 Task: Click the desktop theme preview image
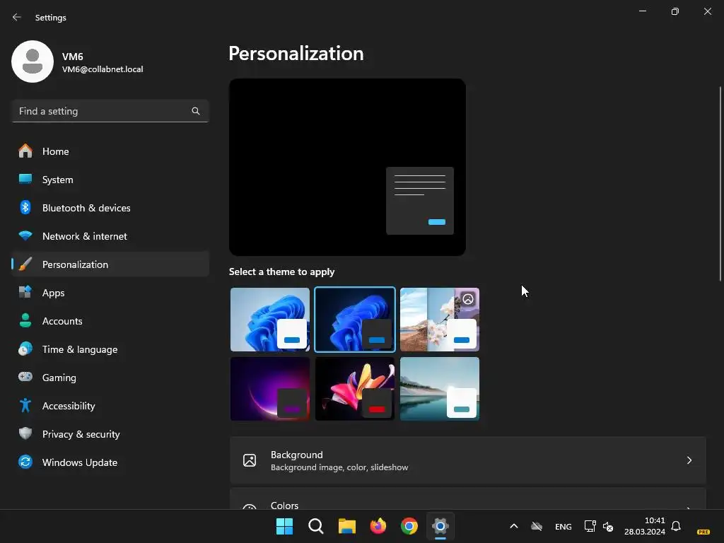347,167
